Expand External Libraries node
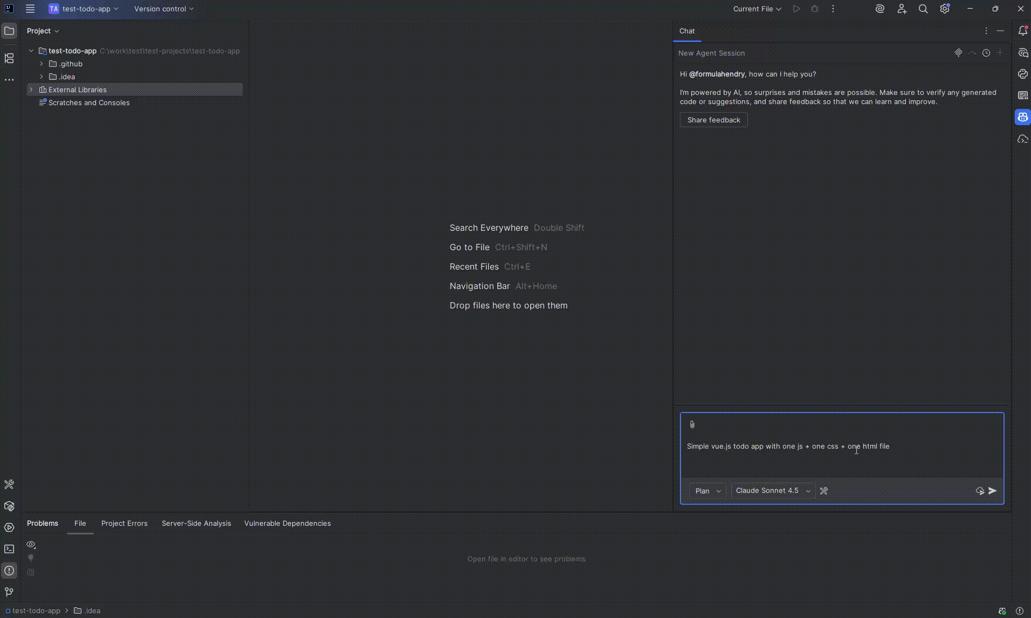Viewport: 1031px width, 618px height. [31, 90]
